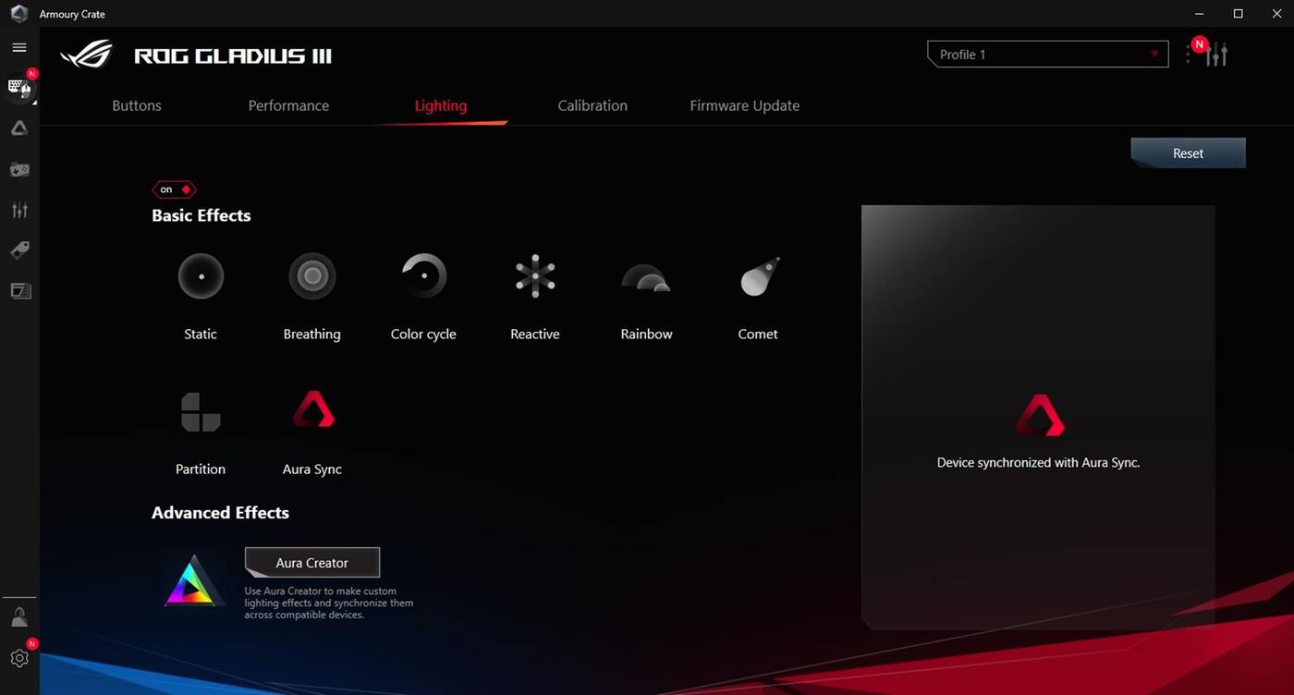This screenshot has height=695, width=1294.
Task: Toggle the lighting on/off switch
Action: click(x=174, y=189)
